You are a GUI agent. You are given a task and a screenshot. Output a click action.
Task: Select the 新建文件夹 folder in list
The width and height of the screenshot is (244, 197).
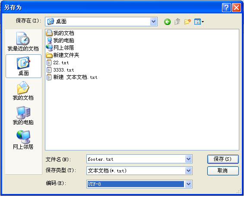[x=63, y=55]
